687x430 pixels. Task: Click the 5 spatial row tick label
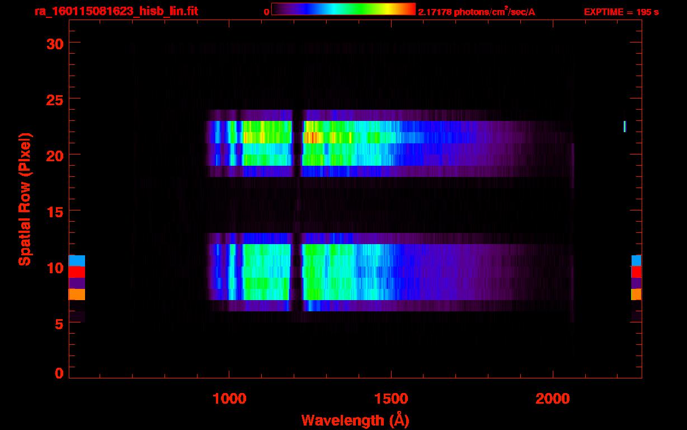click(59, 323)
